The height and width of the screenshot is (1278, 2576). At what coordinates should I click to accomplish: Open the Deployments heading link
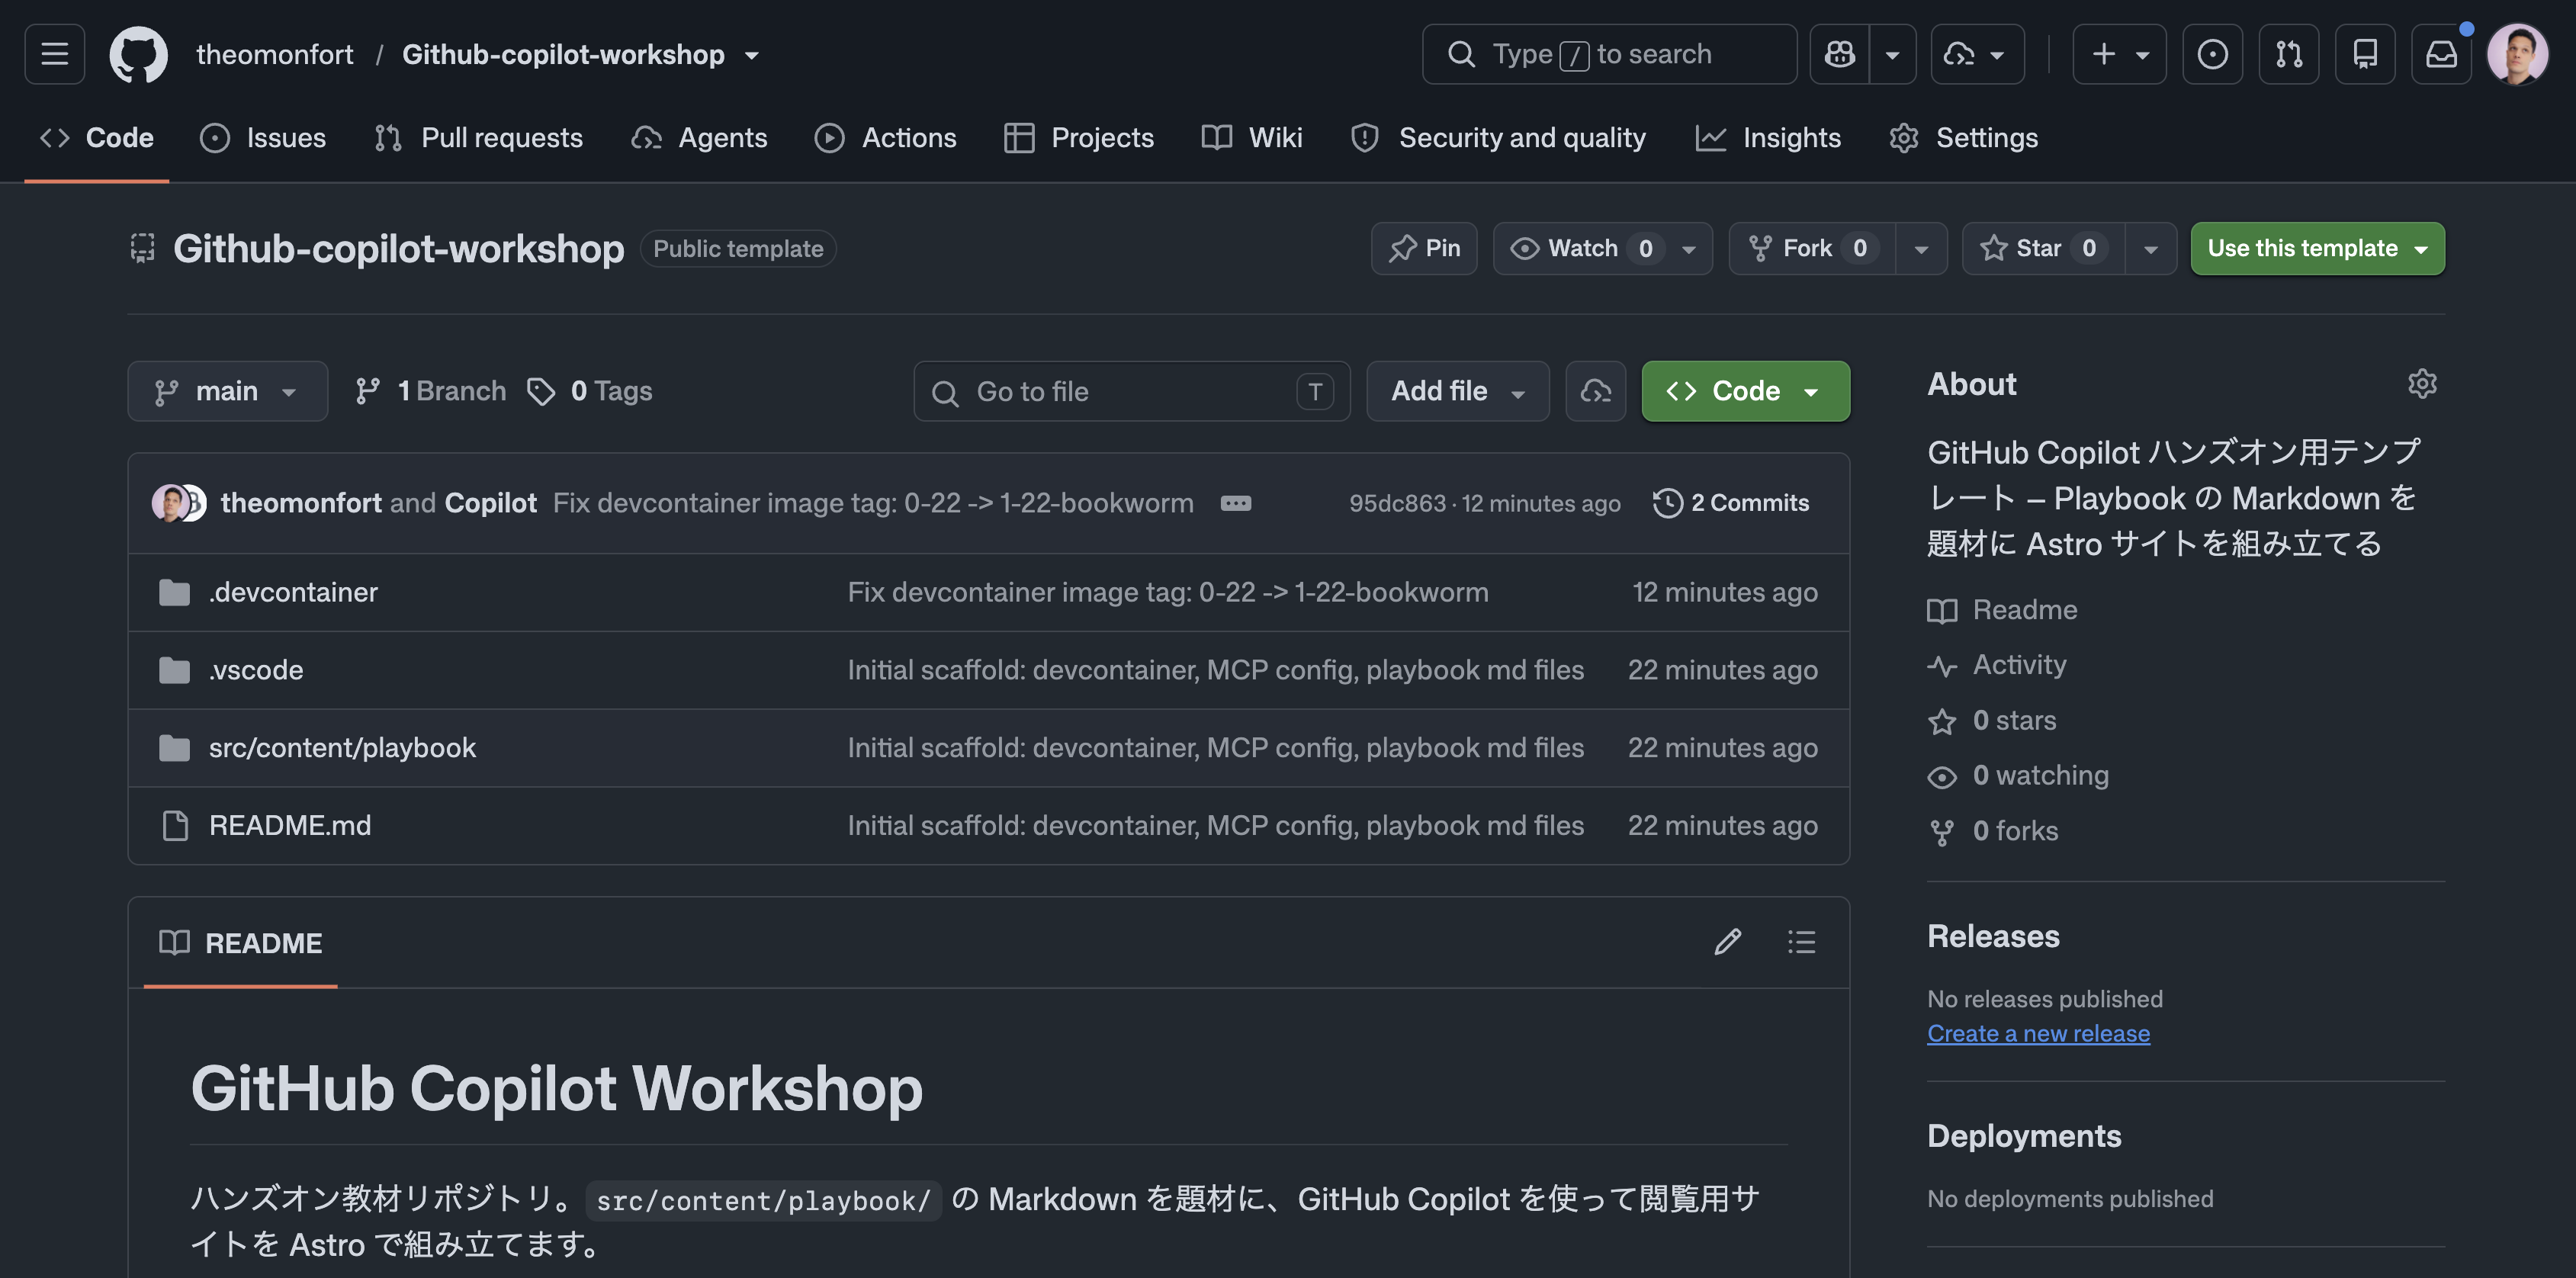click(2024, 1136)
